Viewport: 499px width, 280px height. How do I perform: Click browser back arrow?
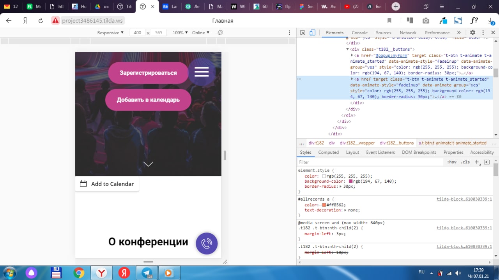click(x=9, y=21)
